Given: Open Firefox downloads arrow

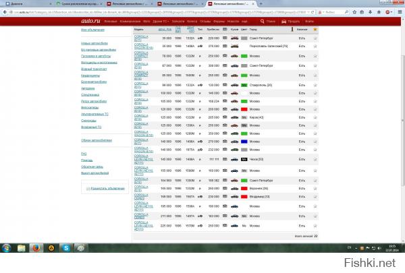Looking at the screenshot, I should (x=371, y=12).
